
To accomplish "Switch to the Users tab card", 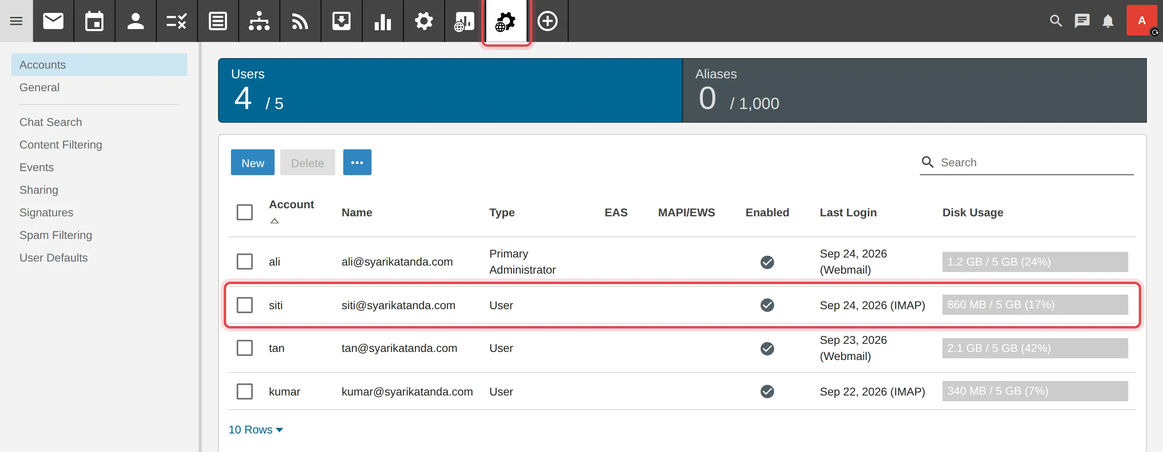I will point(450,90).
